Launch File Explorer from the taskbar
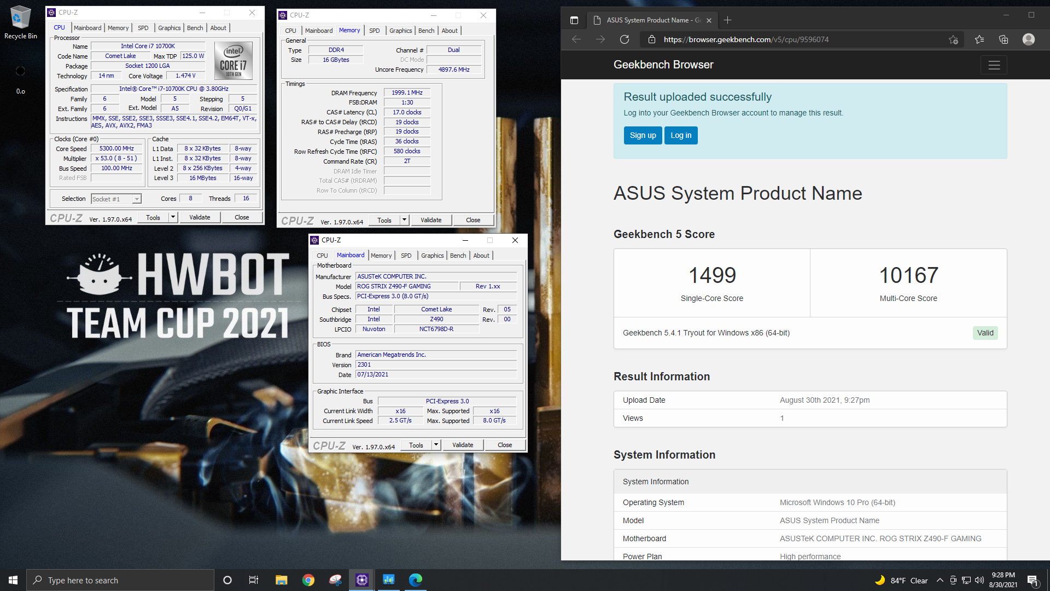 (281, 580)
